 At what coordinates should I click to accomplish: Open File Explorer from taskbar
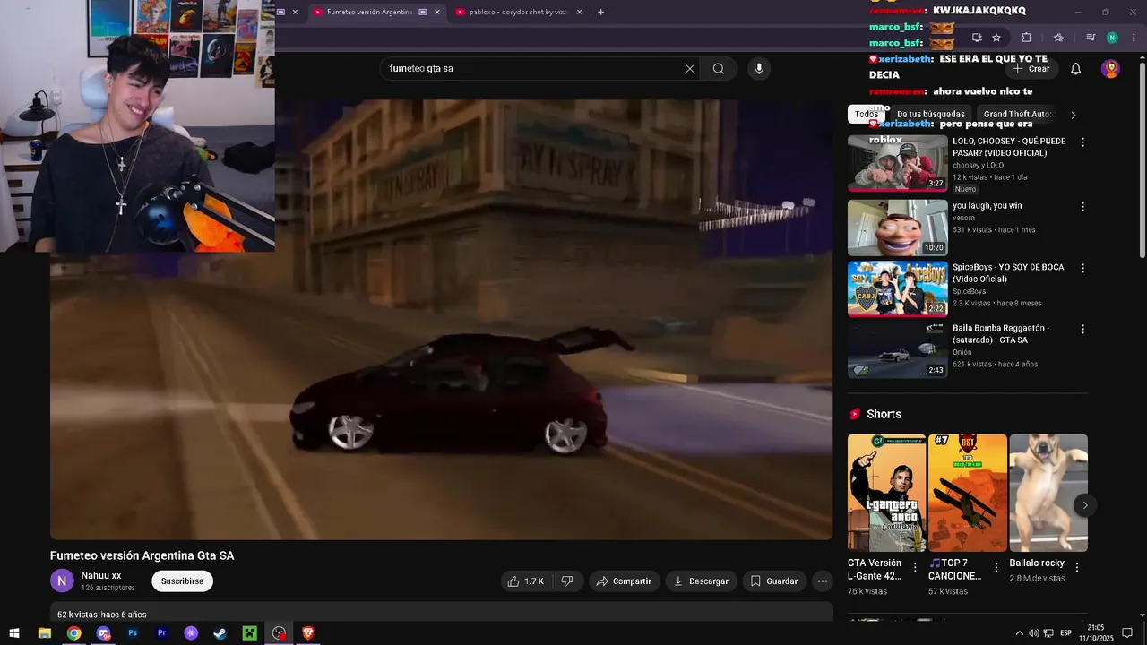(x=44, y=633)
